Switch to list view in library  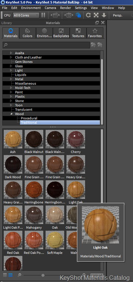pos(5,275)
